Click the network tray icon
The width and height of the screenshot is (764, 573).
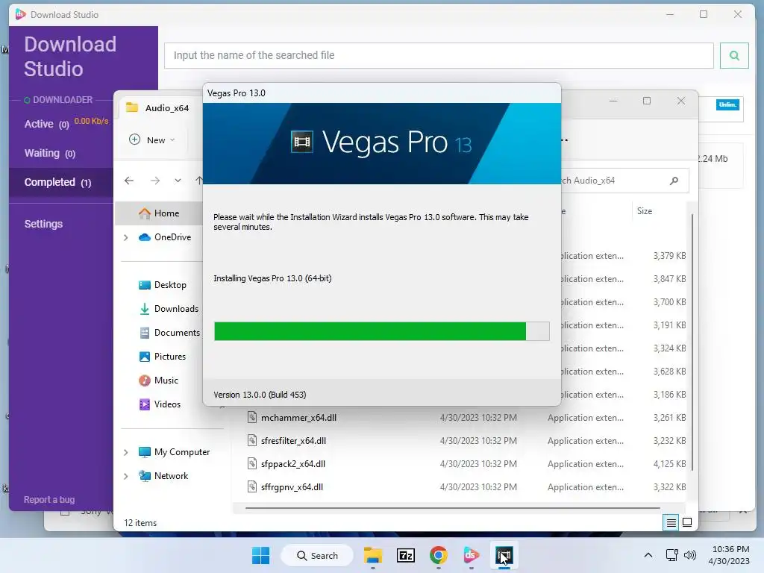pyautogui.click(x=672, y=555)
